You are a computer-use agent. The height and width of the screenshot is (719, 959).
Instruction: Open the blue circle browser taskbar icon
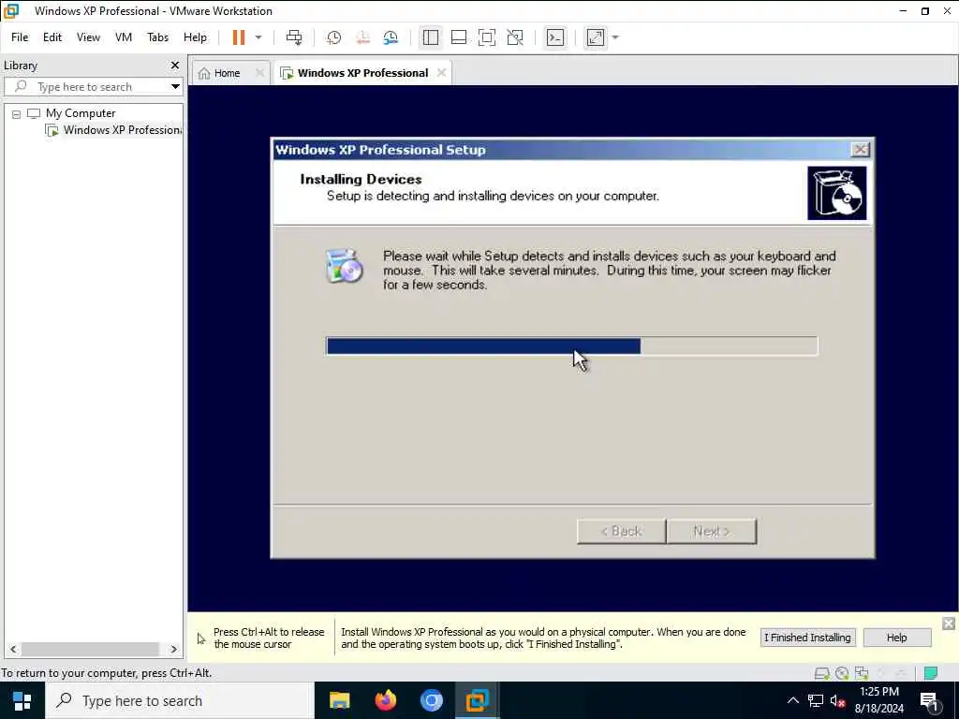point(431,700)
